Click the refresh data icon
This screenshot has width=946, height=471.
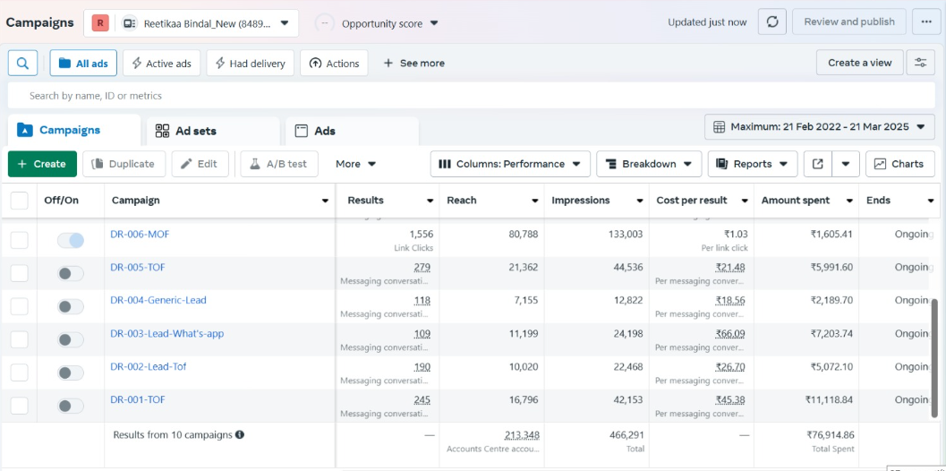[x=771, y=22]
